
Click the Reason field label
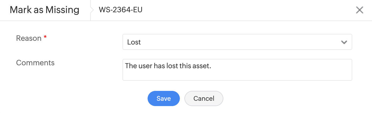point(29,38)
